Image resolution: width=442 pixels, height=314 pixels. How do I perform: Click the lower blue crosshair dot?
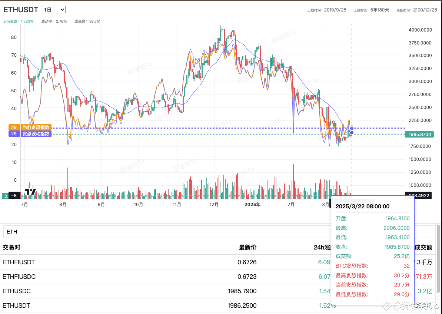point(352,133)
